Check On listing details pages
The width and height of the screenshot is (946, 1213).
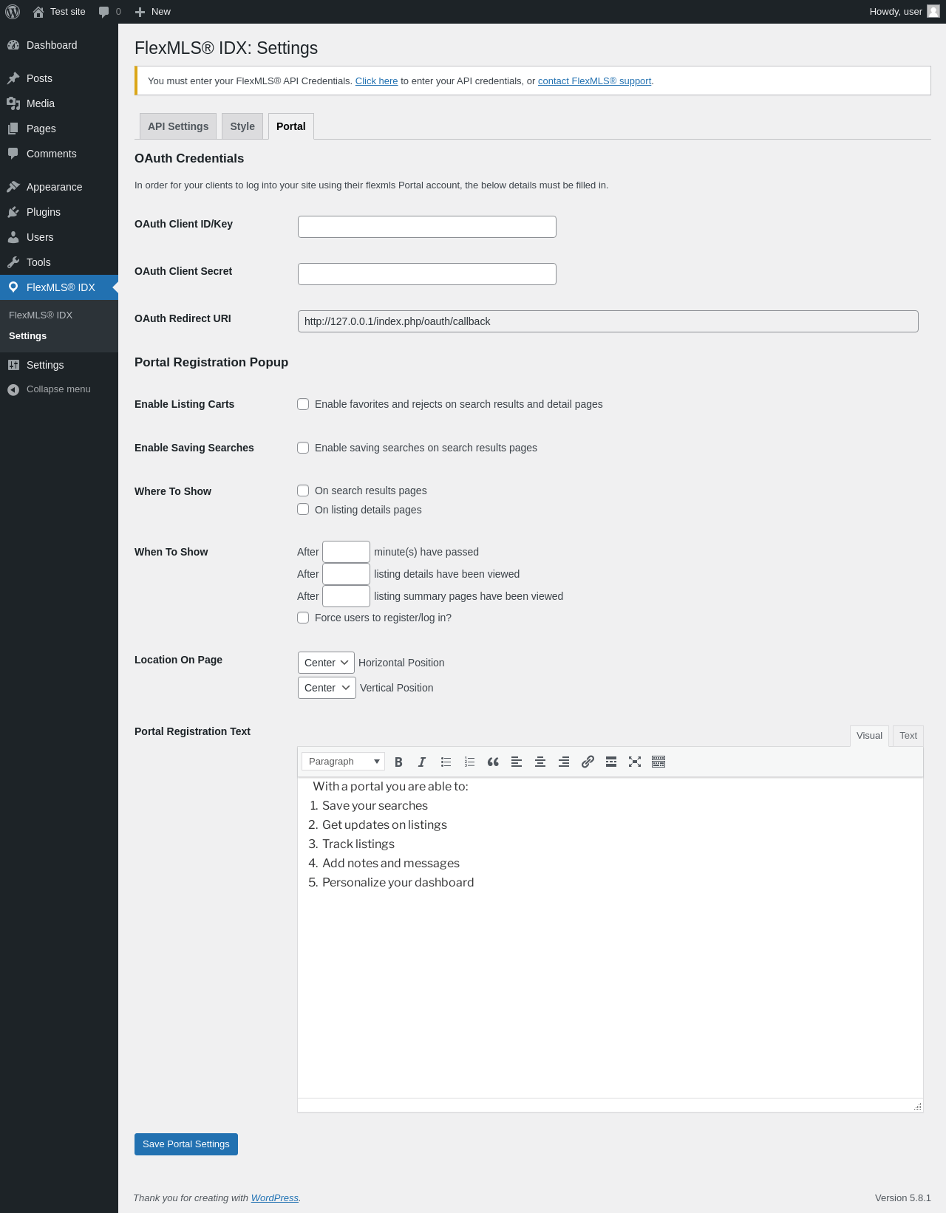coord(303,509)
